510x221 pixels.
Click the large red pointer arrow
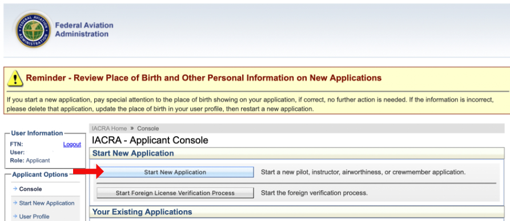[88, 171]
